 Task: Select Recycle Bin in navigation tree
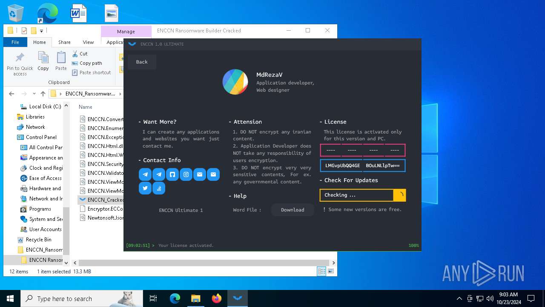point(34,240)
